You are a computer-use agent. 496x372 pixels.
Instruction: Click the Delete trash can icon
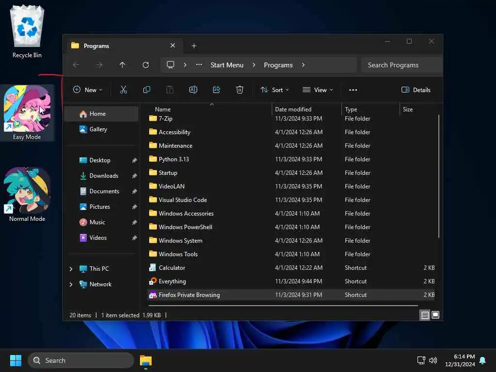pos(240,90)
